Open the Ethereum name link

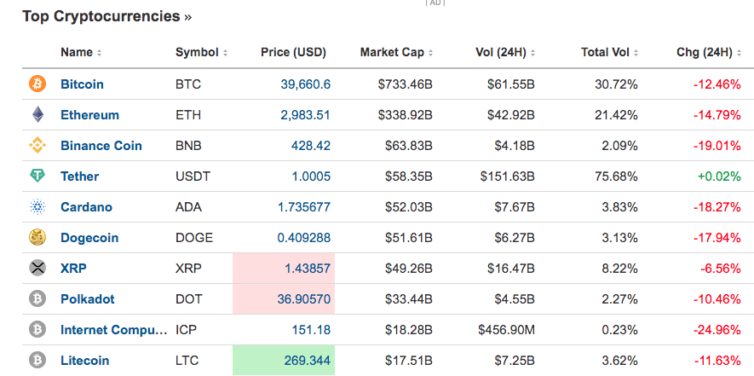(89, 115)
